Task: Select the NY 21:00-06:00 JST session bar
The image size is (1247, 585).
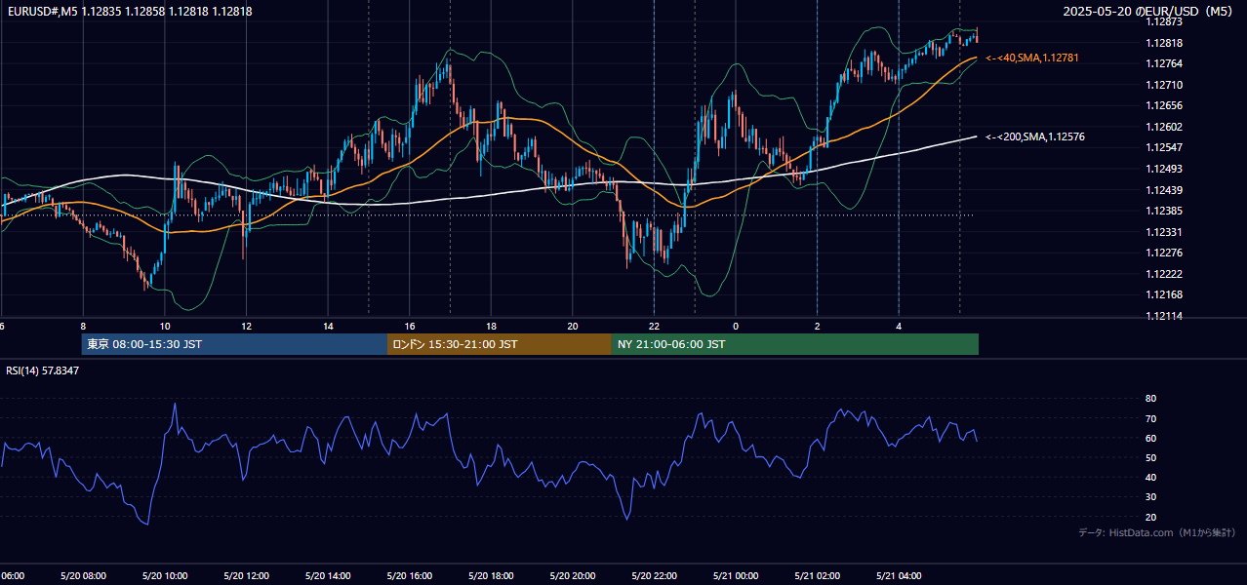Action: [x=795, y=344]
